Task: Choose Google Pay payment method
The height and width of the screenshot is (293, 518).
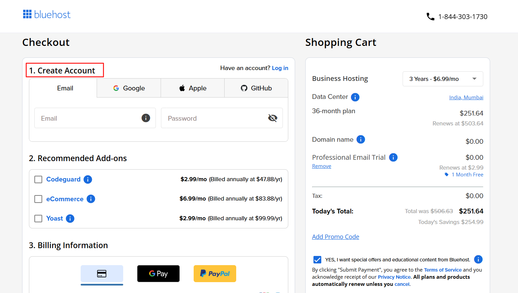Action: pyautogui.click(x=158, y=274)
